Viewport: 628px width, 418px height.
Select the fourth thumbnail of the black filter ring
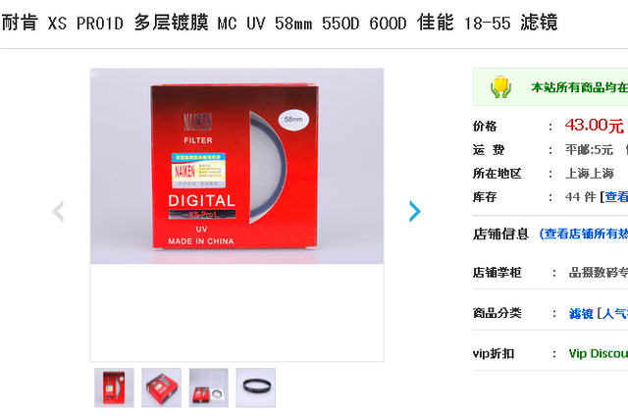256,388
